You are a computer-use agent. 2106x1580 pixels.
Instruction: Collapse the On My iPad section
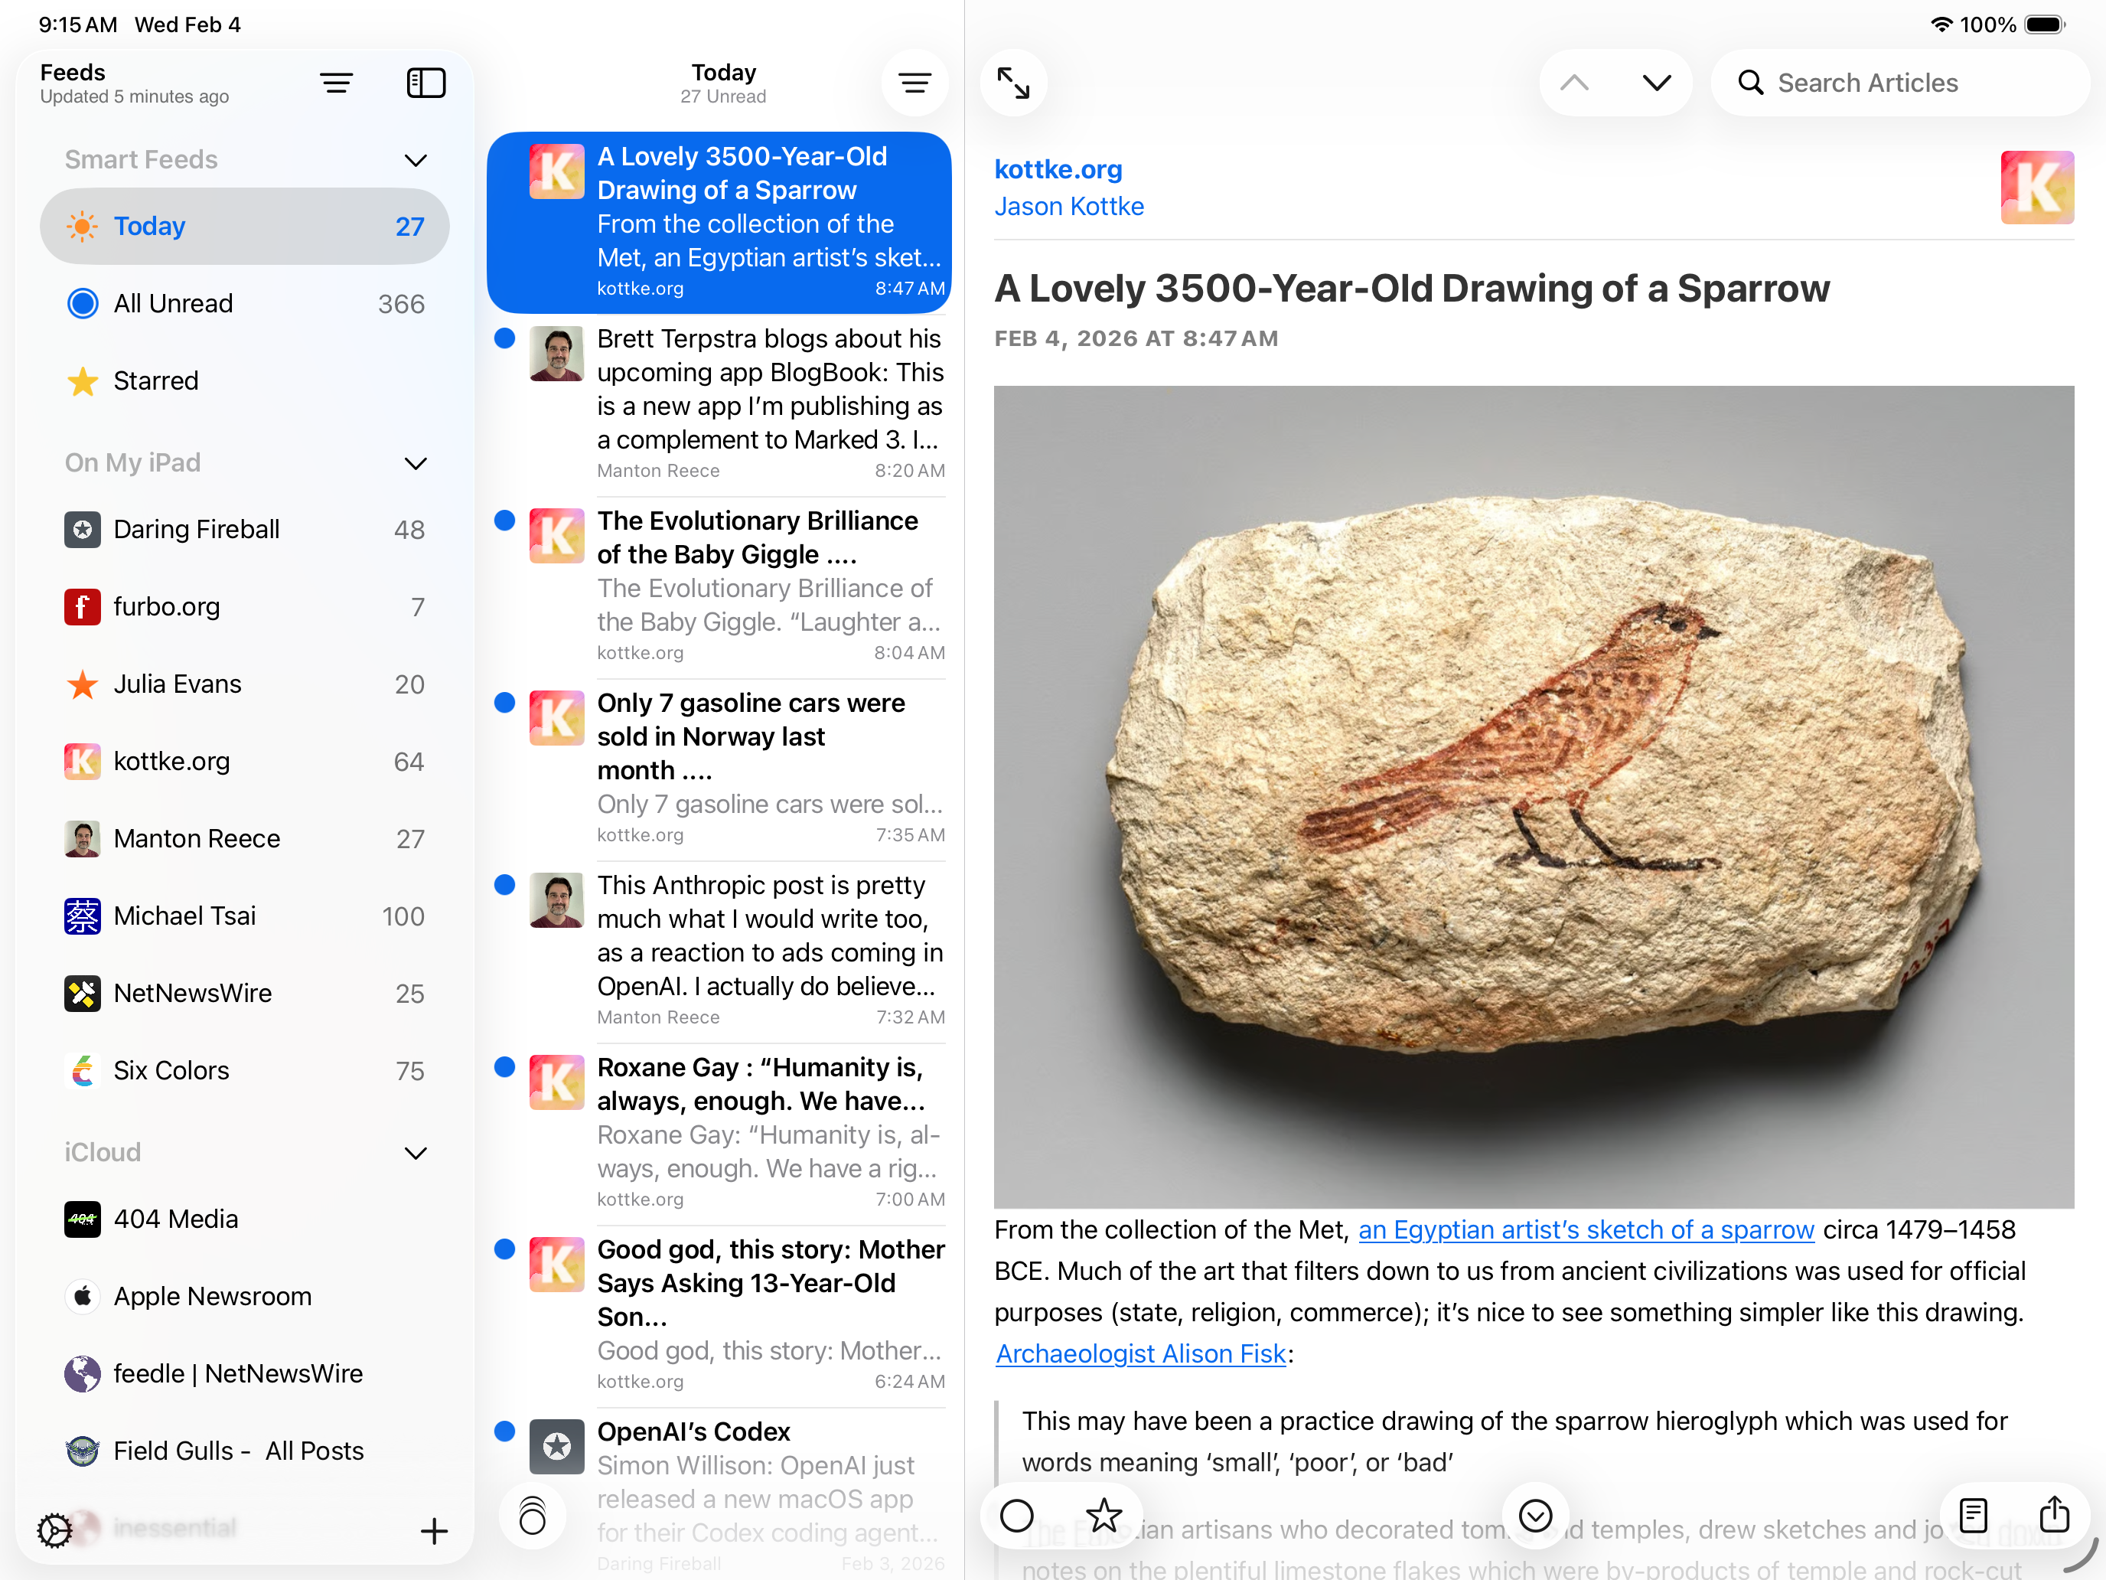(x=415, y=463)
